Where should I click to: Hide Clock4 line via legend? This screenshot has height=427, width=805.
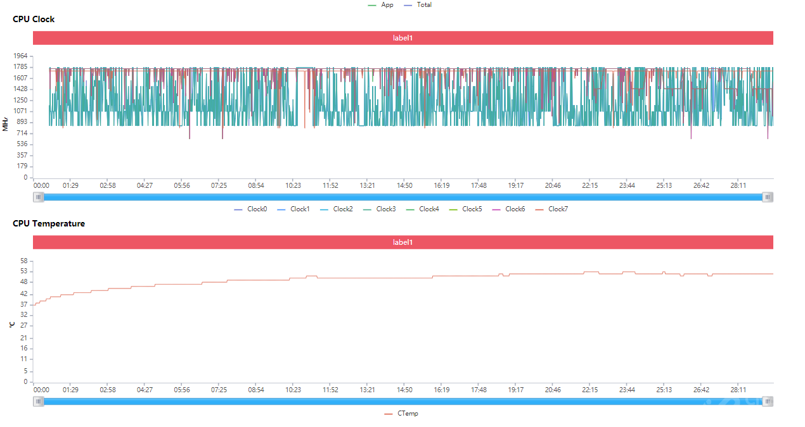pyautogui.click(x=423, y=209)
